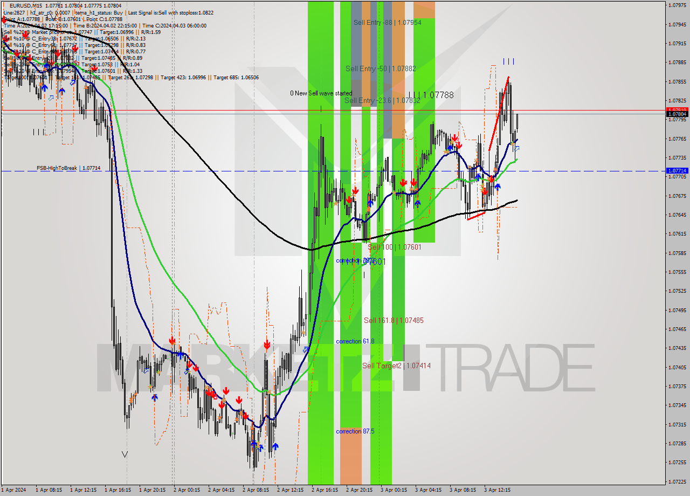
Task: Click the 1.07375 price scale value
Action: 677,386
